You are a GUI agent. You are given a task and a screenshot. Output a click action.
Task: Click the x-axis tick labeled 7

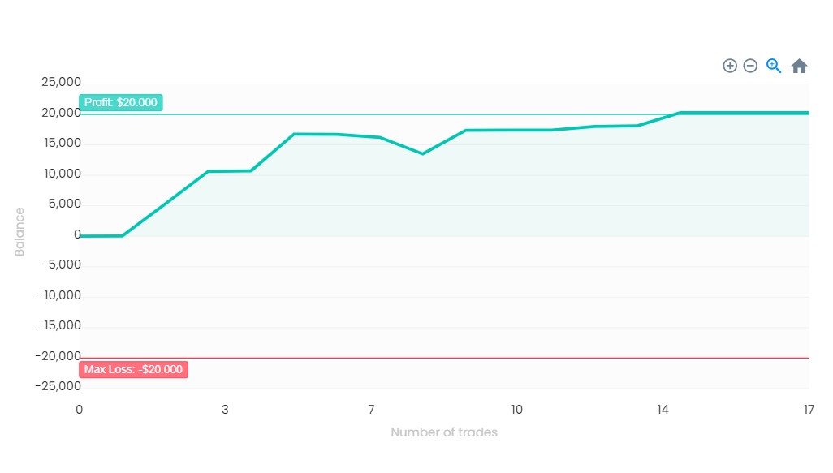coord(371,409)
